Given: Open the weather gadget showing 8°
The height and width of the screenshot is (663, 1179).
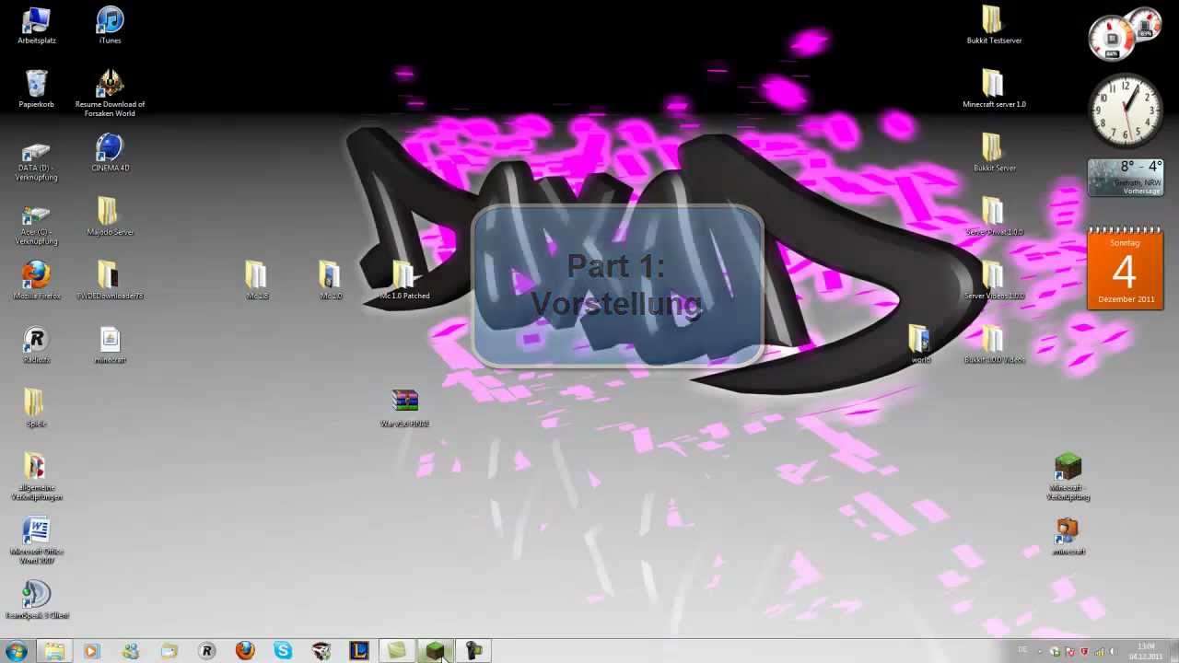Looking at the screenshot, I should [x=1125, y=178].
